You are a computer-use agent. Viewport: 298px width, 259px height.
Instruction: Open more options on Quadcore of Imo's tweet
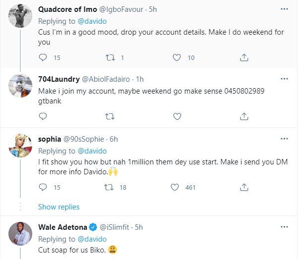[x=284, y=8]
